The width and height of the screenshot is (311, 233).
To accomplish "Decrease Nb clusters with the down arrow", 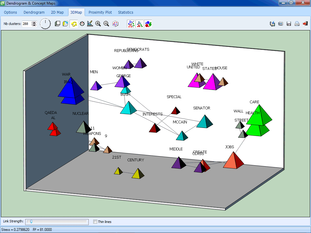I will pyautogui.click(x=34, y=25).
